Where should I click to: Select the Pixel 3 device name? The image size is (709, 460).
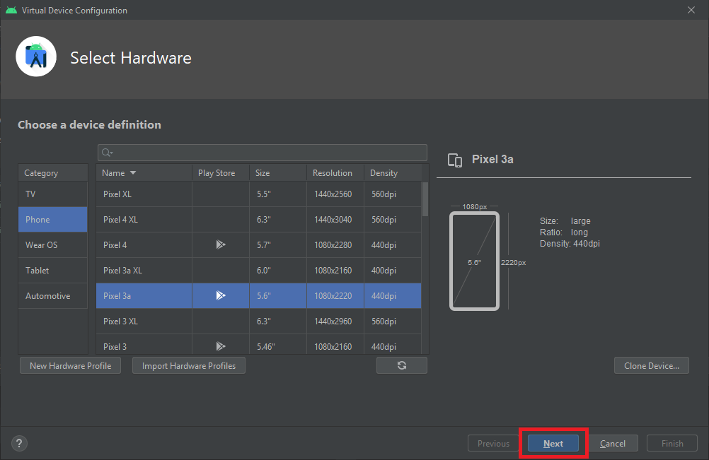(x=115, y=347)
